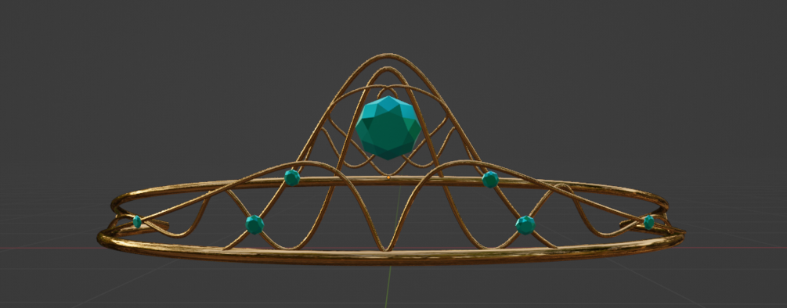Viewport: 787px width, 308px height.
Task: Pick the upper-left small gem on the ring
Action: pos(292,177)
